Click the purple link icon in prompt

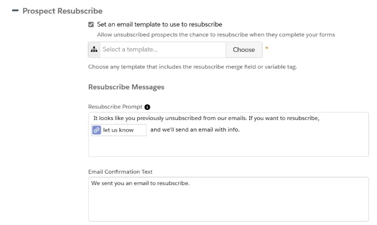[97, 130]
